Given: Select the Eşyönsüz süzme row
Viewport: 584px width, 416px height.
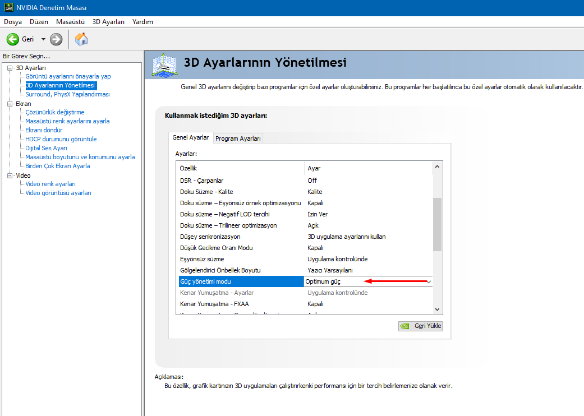Looking at the screenshot, I should click(x=305, y=258).
